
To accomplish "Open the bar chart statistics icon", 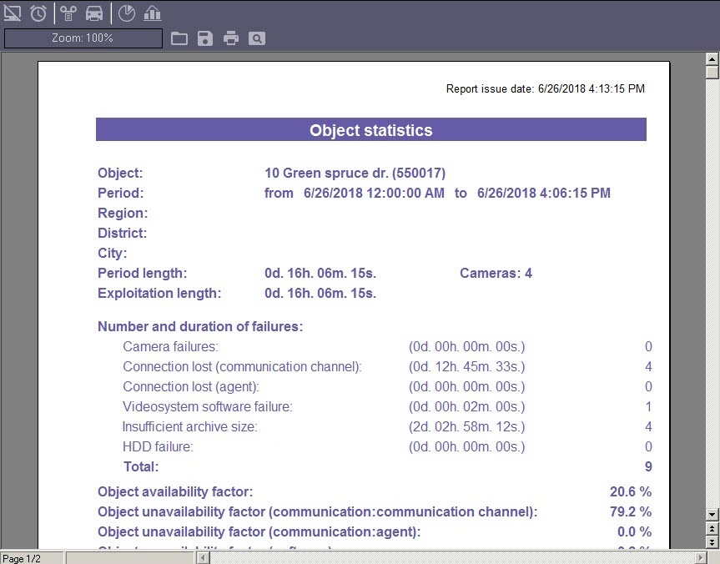I will coord(152,13).
